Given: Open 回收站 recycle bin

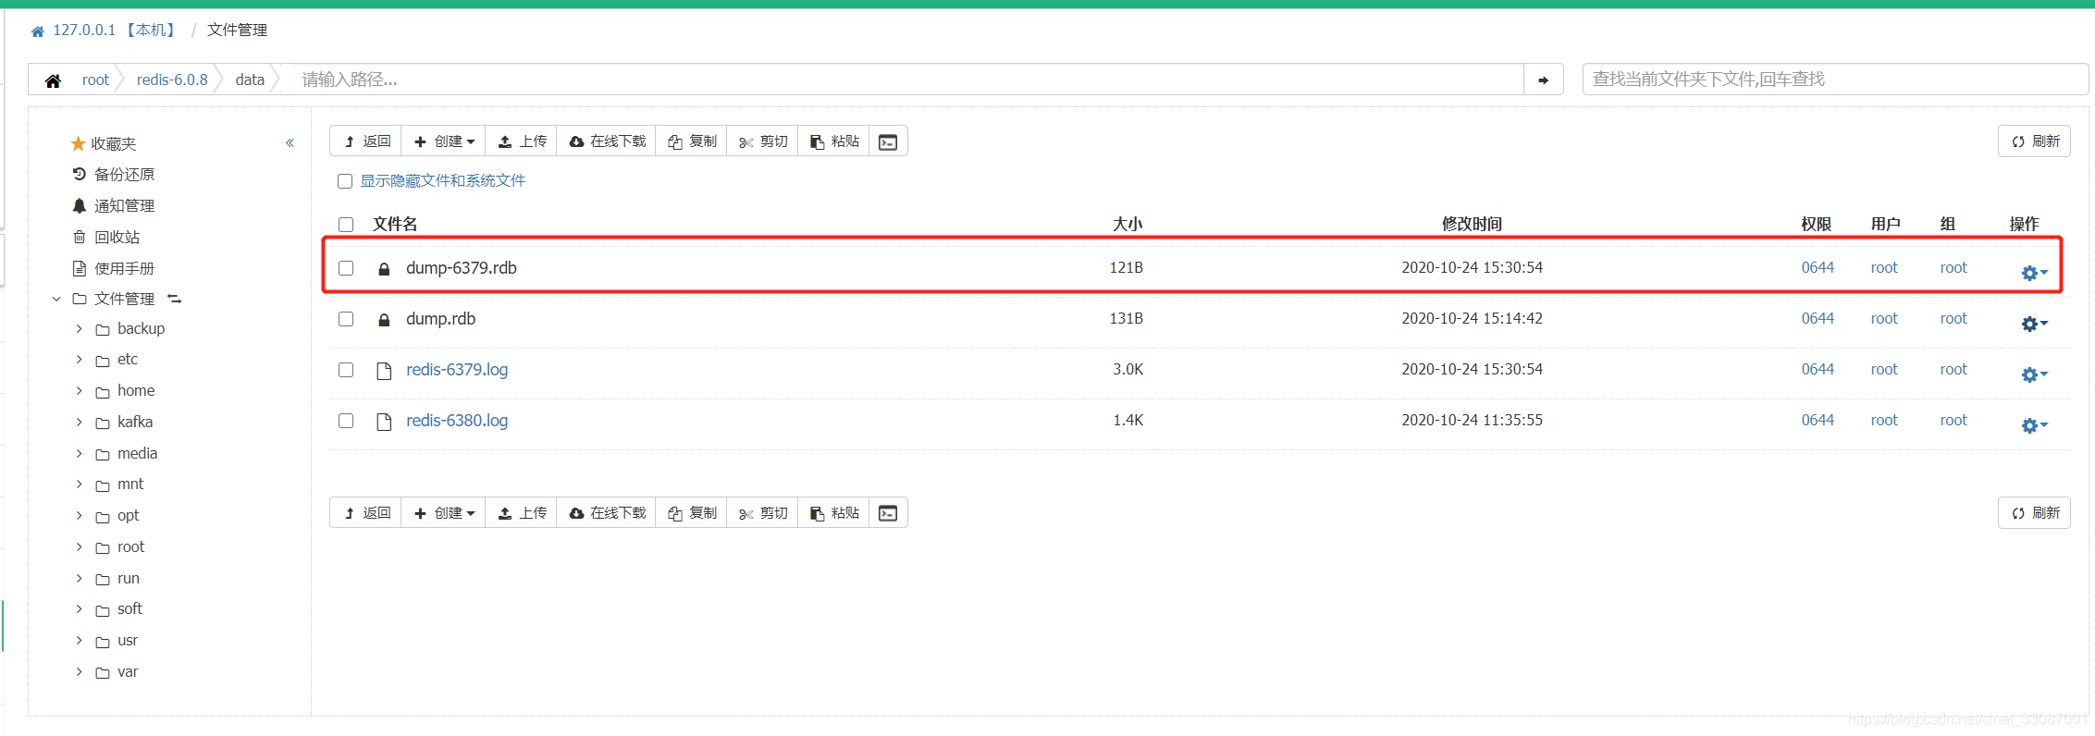Looking at the screenshot, I should coord(105,237).
